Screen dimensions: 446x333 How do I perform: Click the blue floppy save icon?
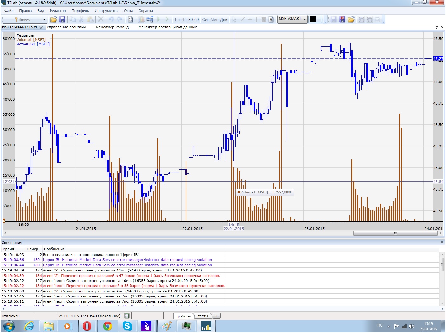[62, 20]
